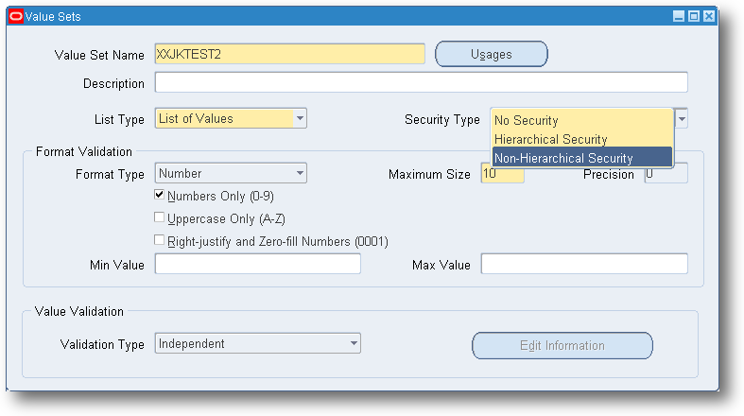The width and height of the screenshot is (744, 416).
Task: Toggle the Numbers Only (0-9) checkbox
Action: click(x=160, y=195)
